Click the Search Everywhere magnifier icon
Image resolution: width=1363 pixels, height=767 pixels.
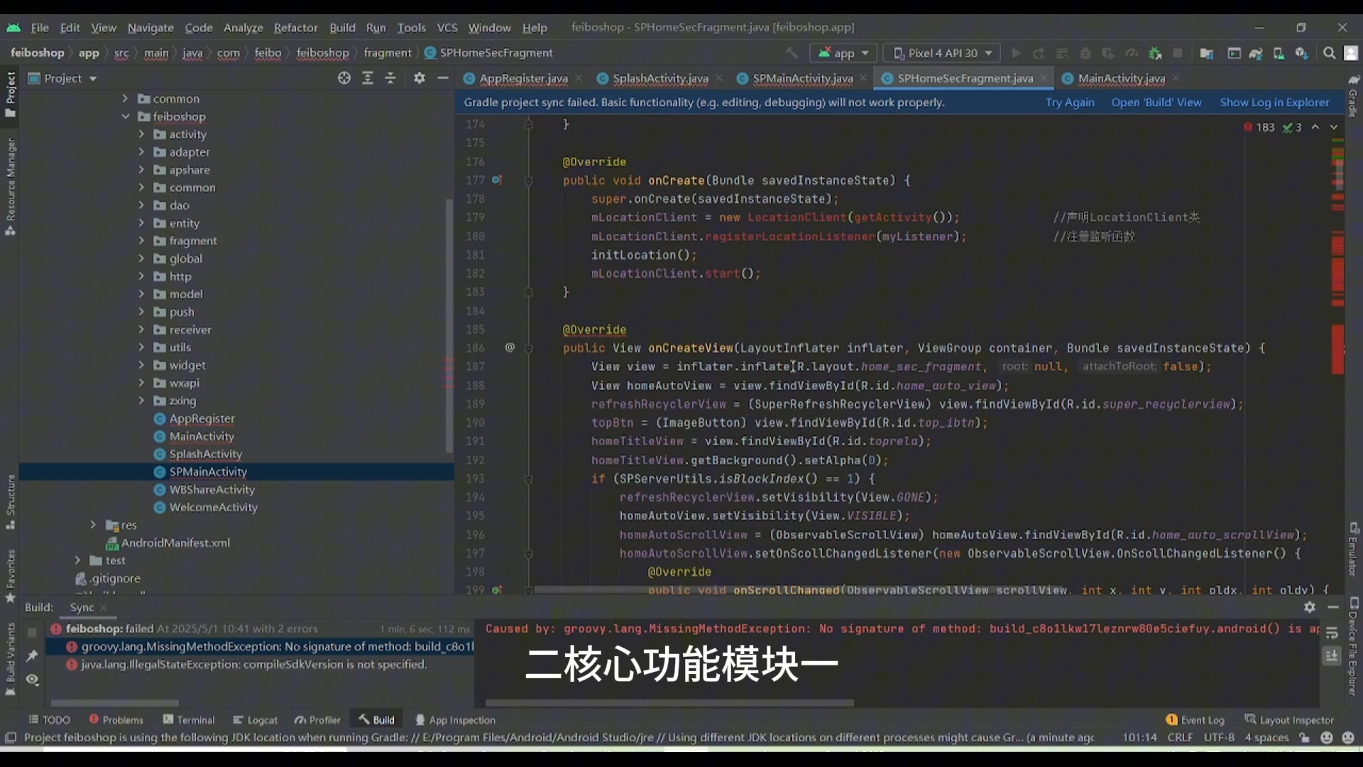[1329, 53]
